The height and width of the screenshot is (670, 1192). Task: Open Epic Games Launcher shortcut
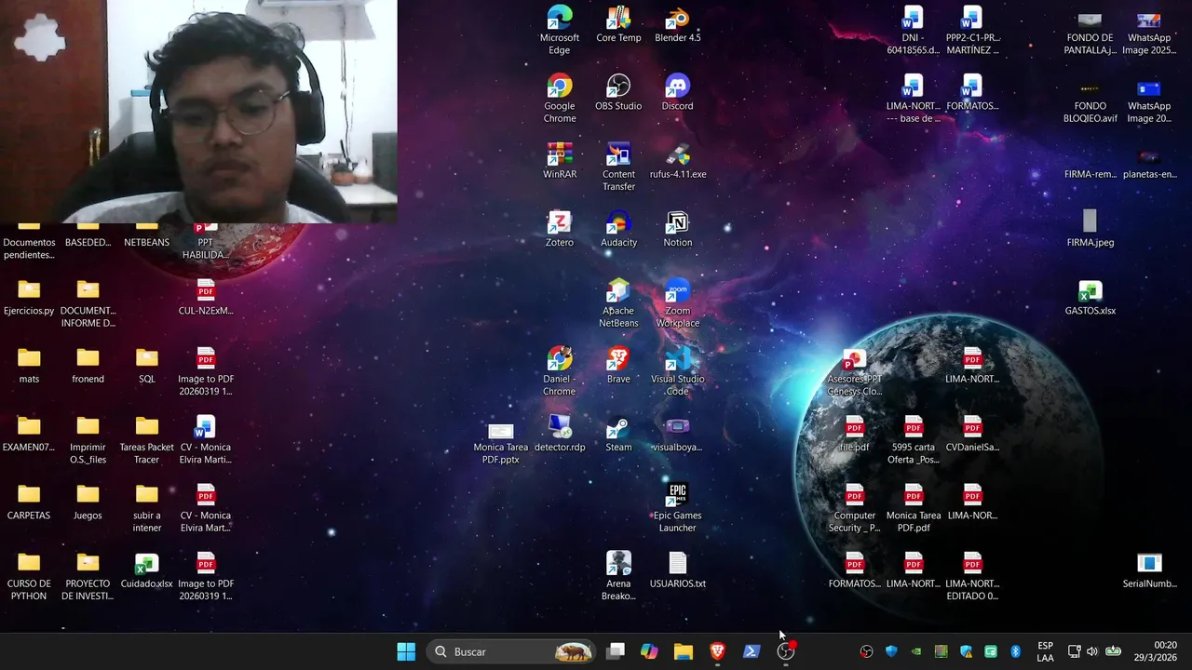677,507
